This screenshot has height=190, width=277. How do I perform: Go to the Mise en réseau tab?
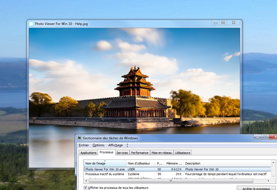(x=162, y=153)
